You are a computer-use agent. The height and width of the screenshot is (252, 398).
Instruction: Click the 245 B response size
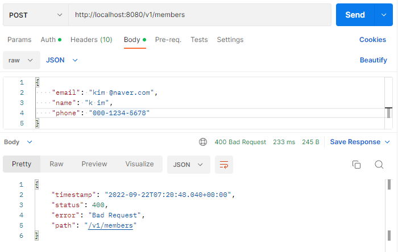(310, 142)
